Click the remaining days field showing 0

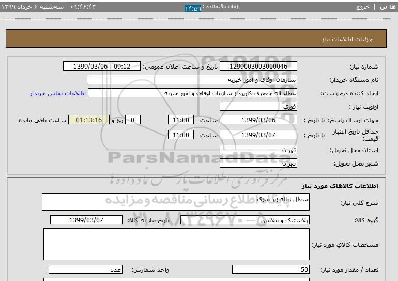(132, 120)
